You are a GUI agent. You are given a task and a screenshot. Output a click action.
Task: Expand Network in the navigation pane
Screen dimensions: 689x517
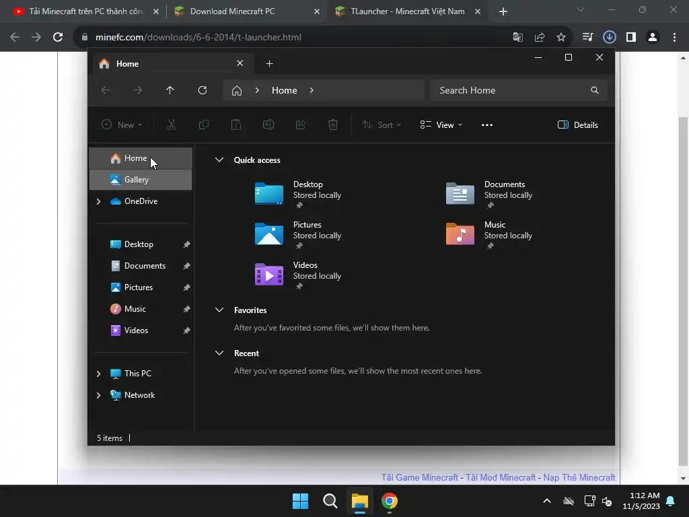98,395
